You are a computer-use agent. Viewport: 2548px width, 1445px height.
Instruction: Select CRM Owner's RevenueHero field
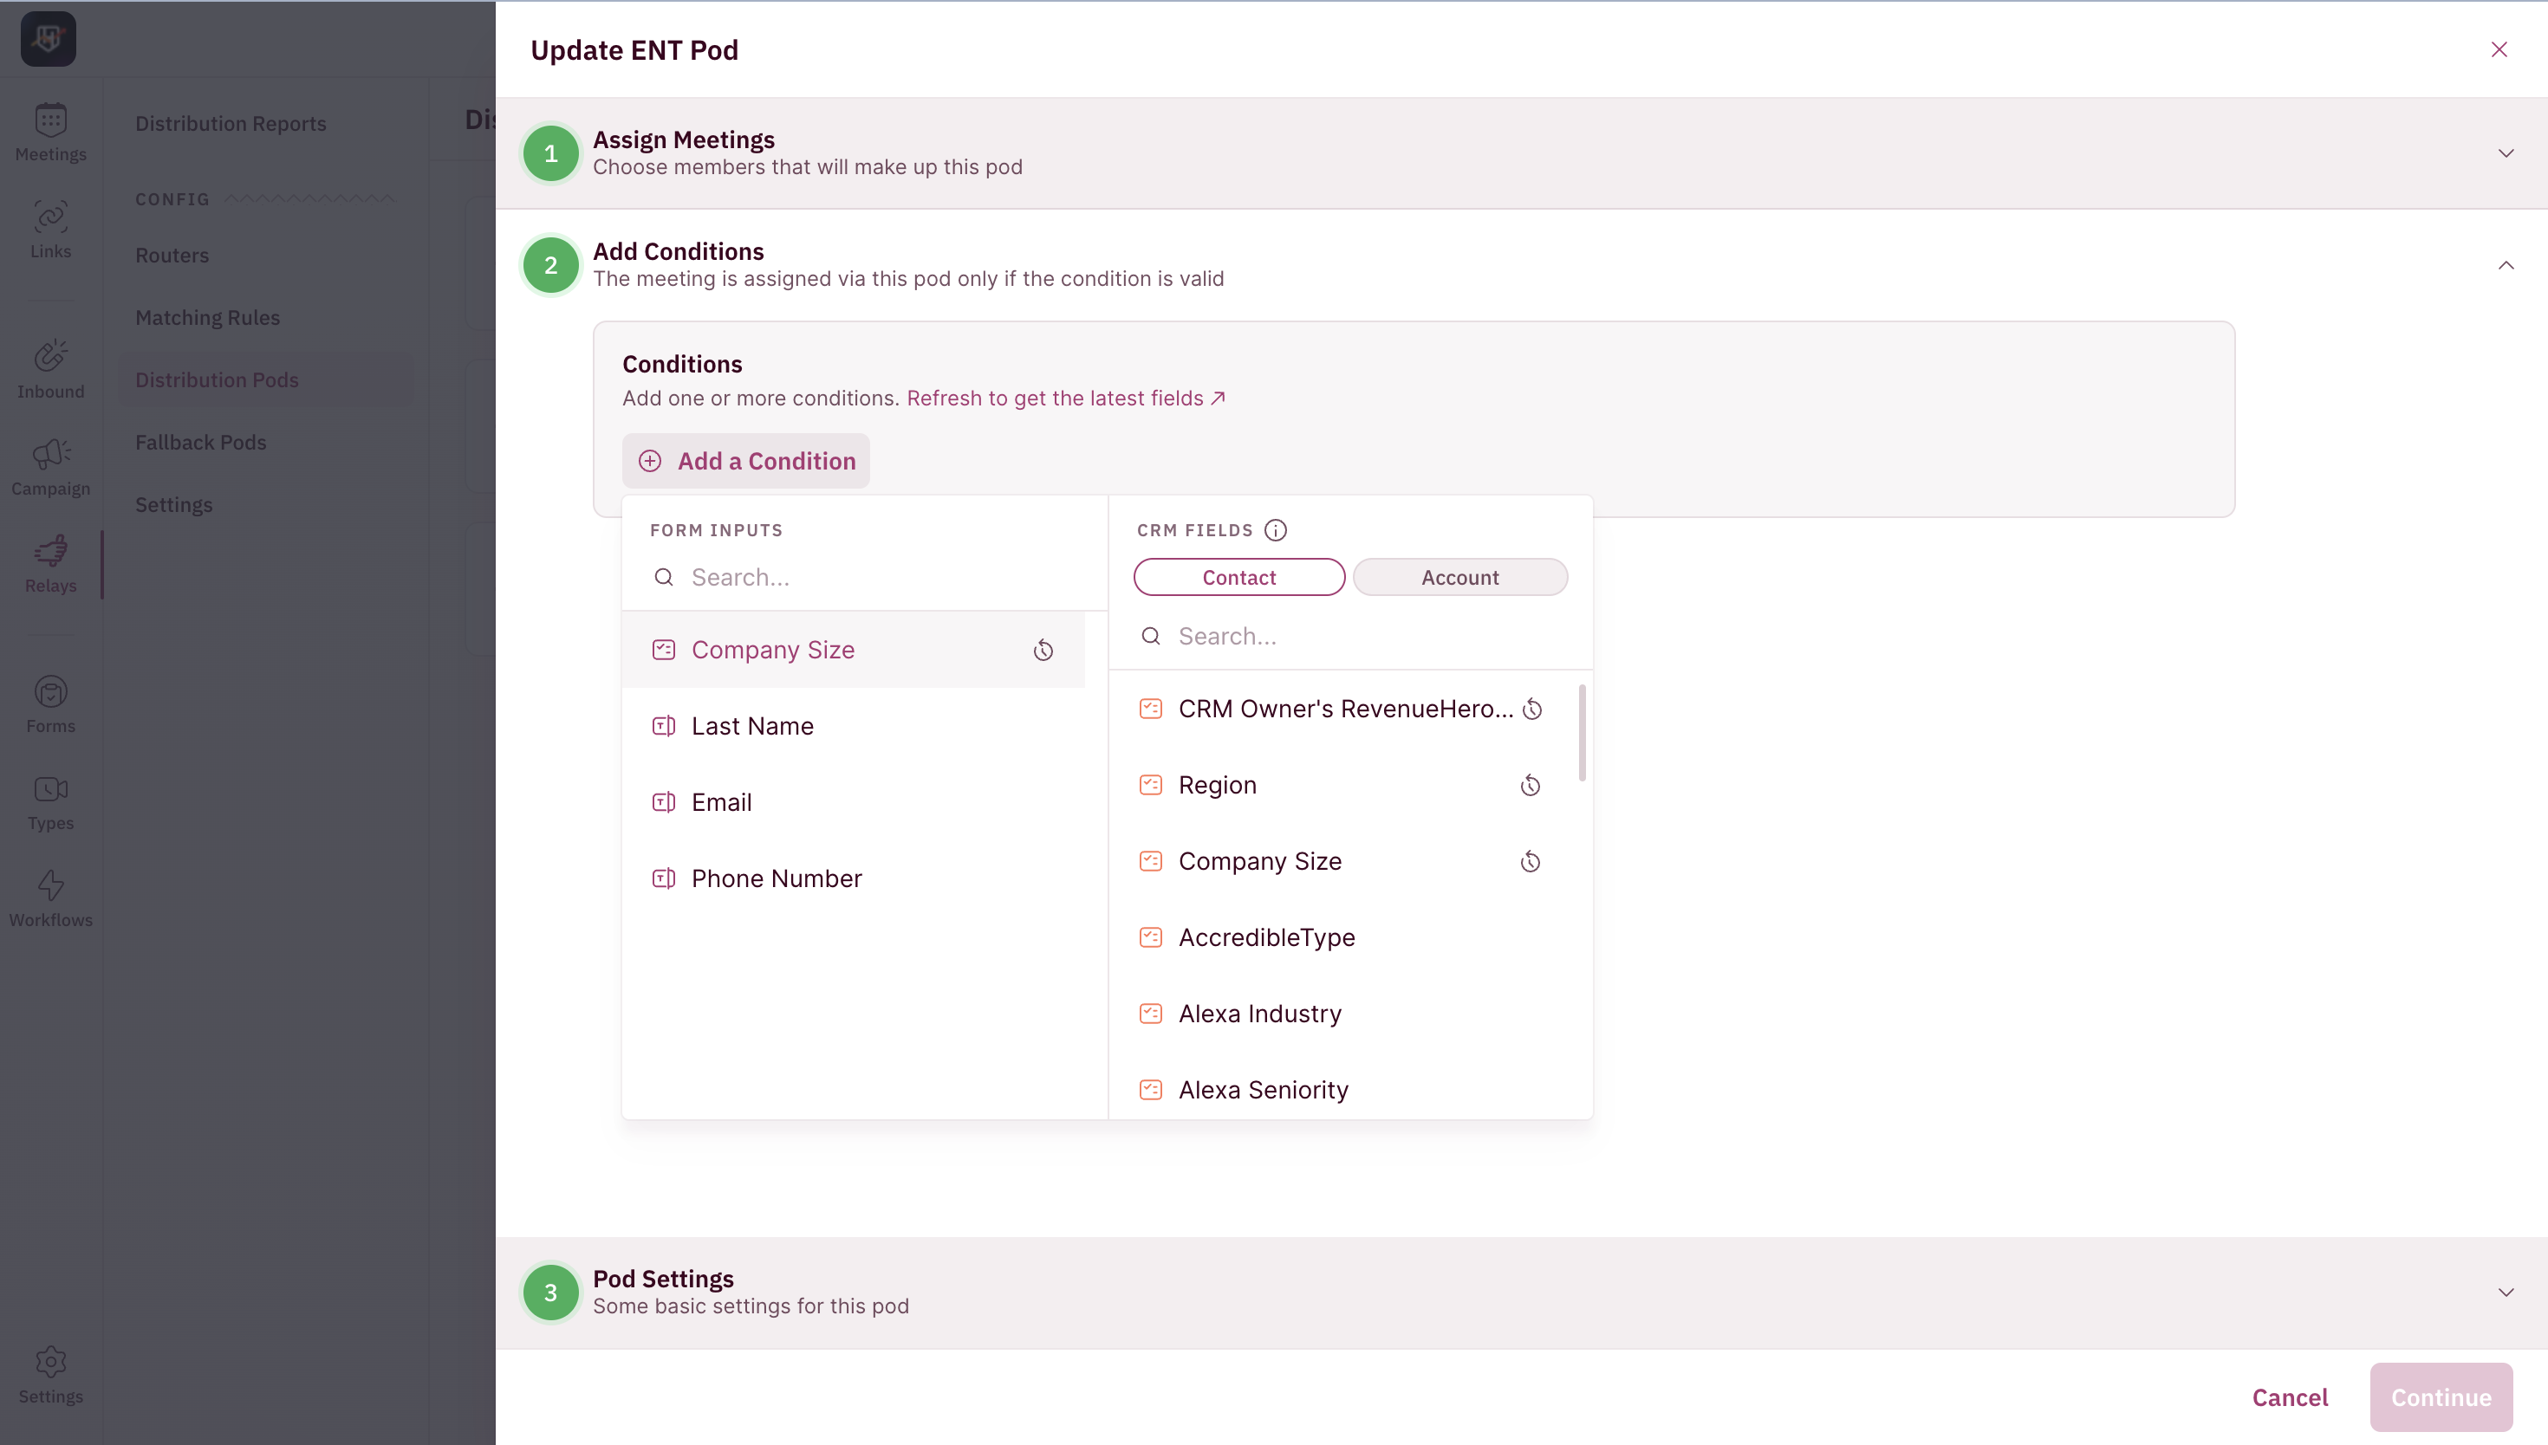pos(1342,709)
